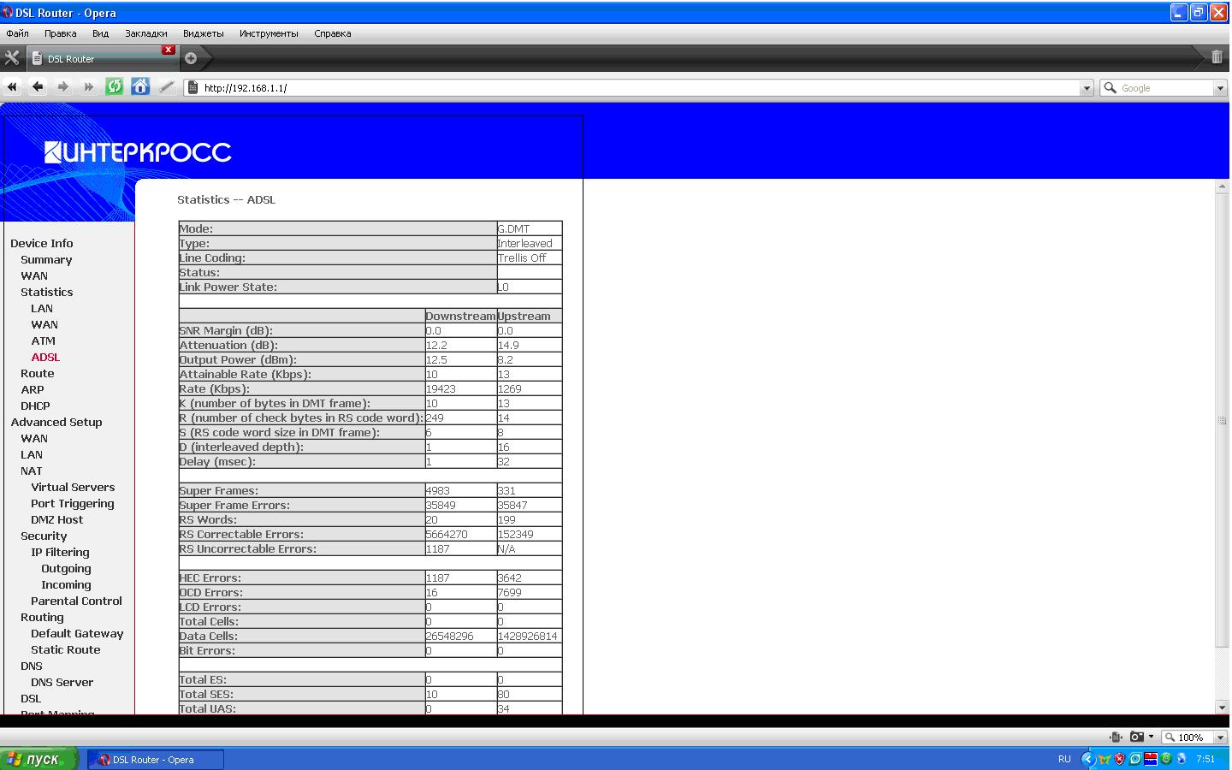The image size is (1232, 770).
Task: Click the Rewind double-arrow navigation icon
Action: coord(12,87)
